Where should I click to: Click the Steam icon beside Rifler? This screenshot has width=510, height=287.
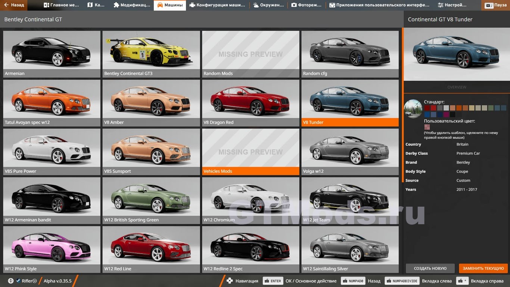18,281
